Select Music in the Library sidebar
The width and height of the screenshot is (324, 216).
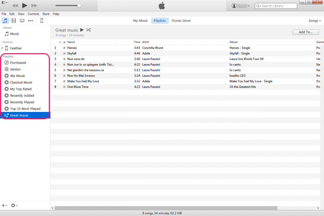coord(25,34)
